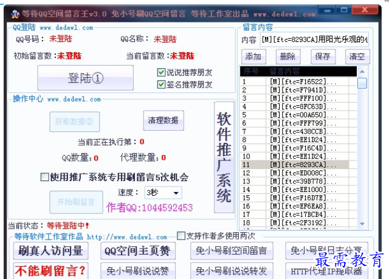Click the www.dedewl.com link beside 操作中心
This screenshot has width=389, height=279.
[x=74, y=100]
